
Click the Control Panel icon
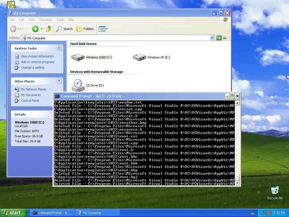pos(17,101)
